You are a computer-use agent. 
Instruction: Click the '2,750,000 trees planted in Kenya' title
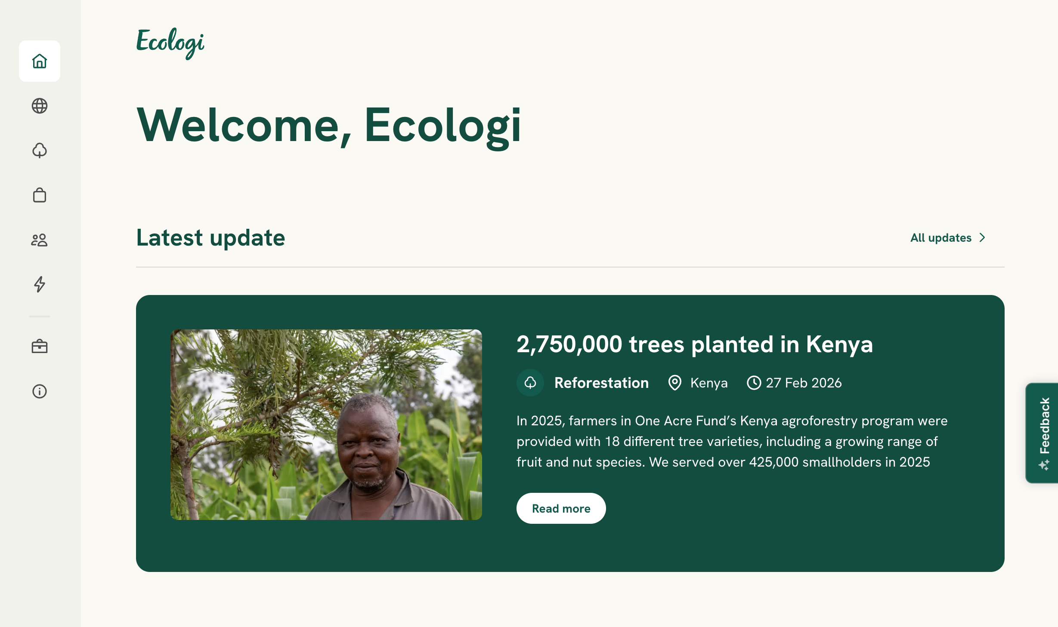pyautogui.click(x=695, y=344)
